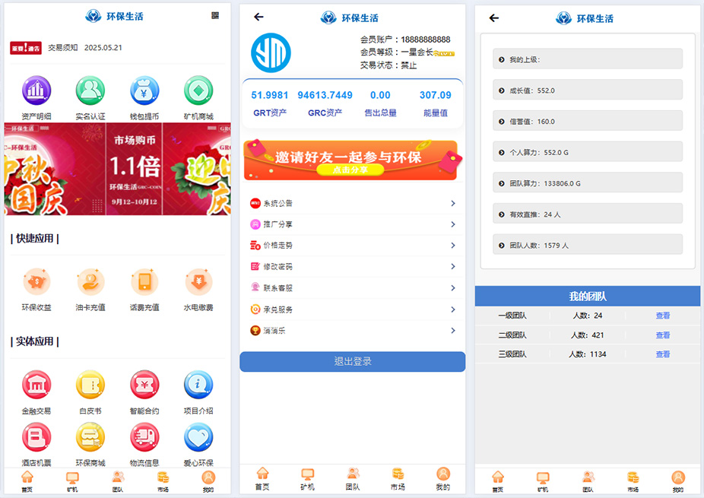Open the 矿机商城 miner store icon

pos(198,91)
